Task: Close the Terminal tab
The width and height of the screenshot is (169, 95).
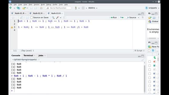Action: coord(35,56)
